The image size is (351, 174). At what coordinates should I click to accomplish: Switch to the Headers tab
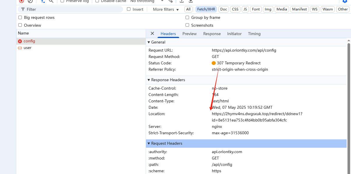(168, 34)
